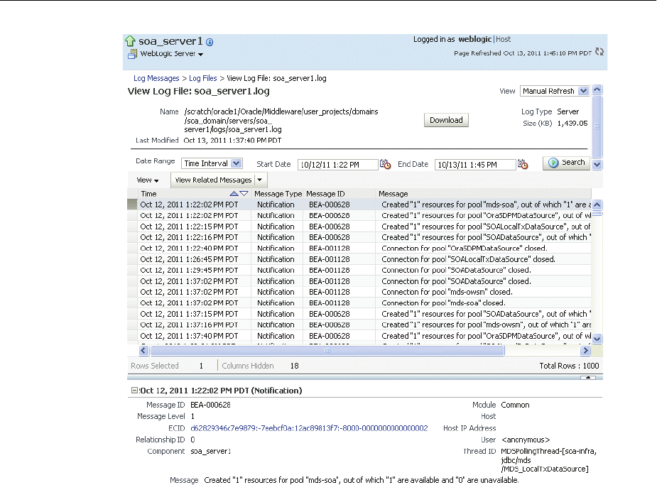Open the table View menu

pos(148,180)
